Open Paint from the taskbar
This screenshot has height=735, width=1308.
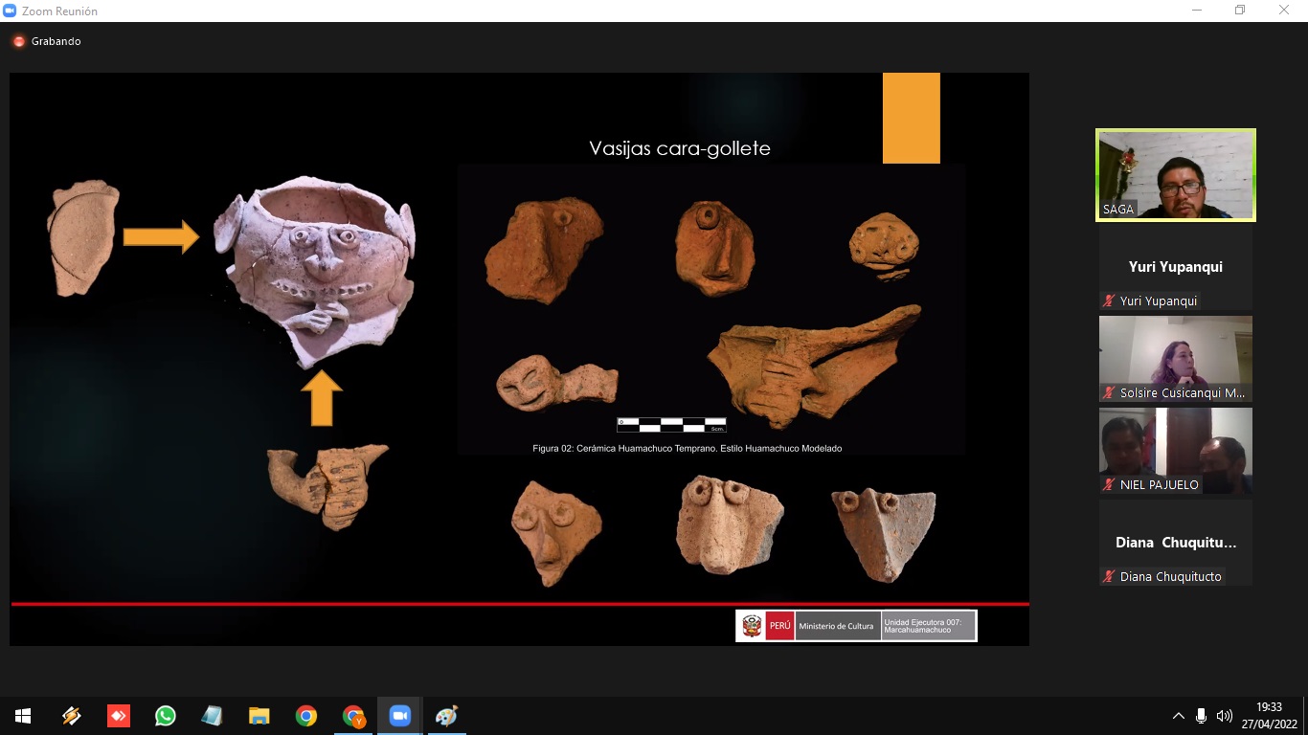click(446, 716)
